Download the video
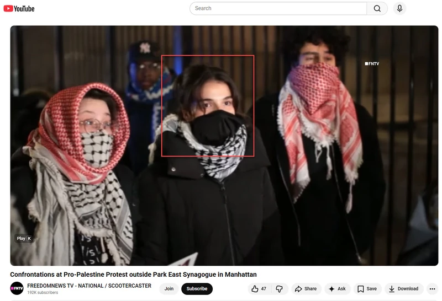The image size is (442, 301). 403,289
